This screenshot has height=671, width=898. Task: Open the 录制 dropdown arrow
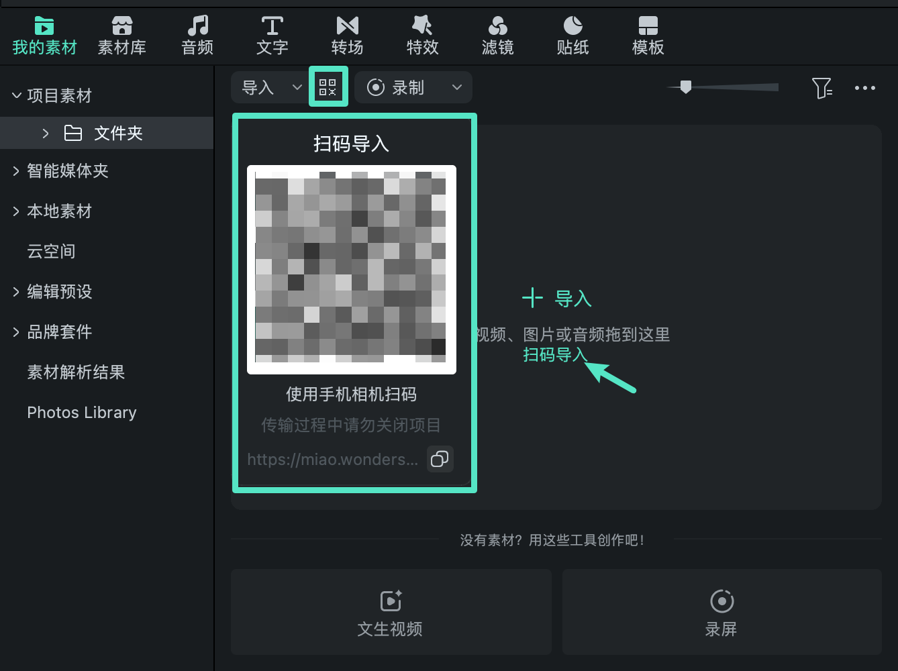click(x=457, y=87)
